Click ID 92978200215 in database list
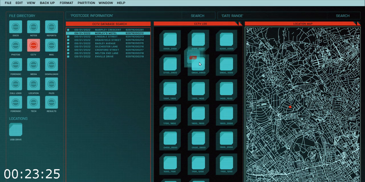Screen dimensions: 365x182 click(134, 43)
